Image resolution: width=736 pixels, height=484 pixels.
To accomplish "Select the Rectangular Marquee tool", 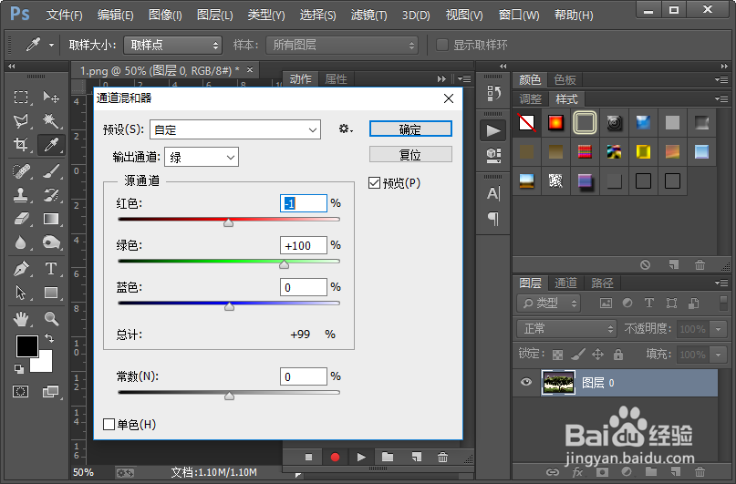I will [21, 98].
